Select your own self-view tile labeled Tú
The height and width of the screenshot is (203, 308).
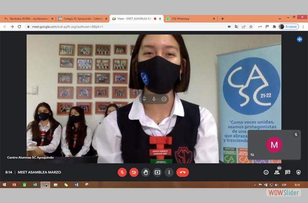(x=274, y=145)
